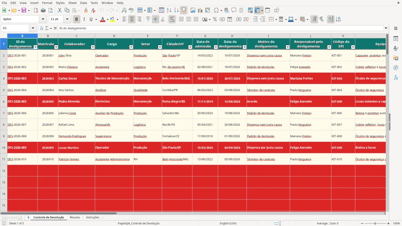This screenshot has width=402, height=226.
Task: Toggle Bold formatting
Action: (x=77, y=19)
